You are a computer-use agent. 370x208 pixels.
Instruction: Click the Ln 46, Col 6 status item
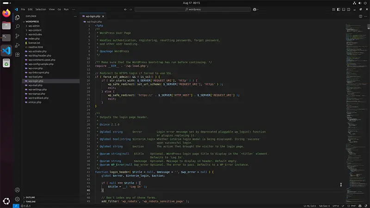[309, 206]
